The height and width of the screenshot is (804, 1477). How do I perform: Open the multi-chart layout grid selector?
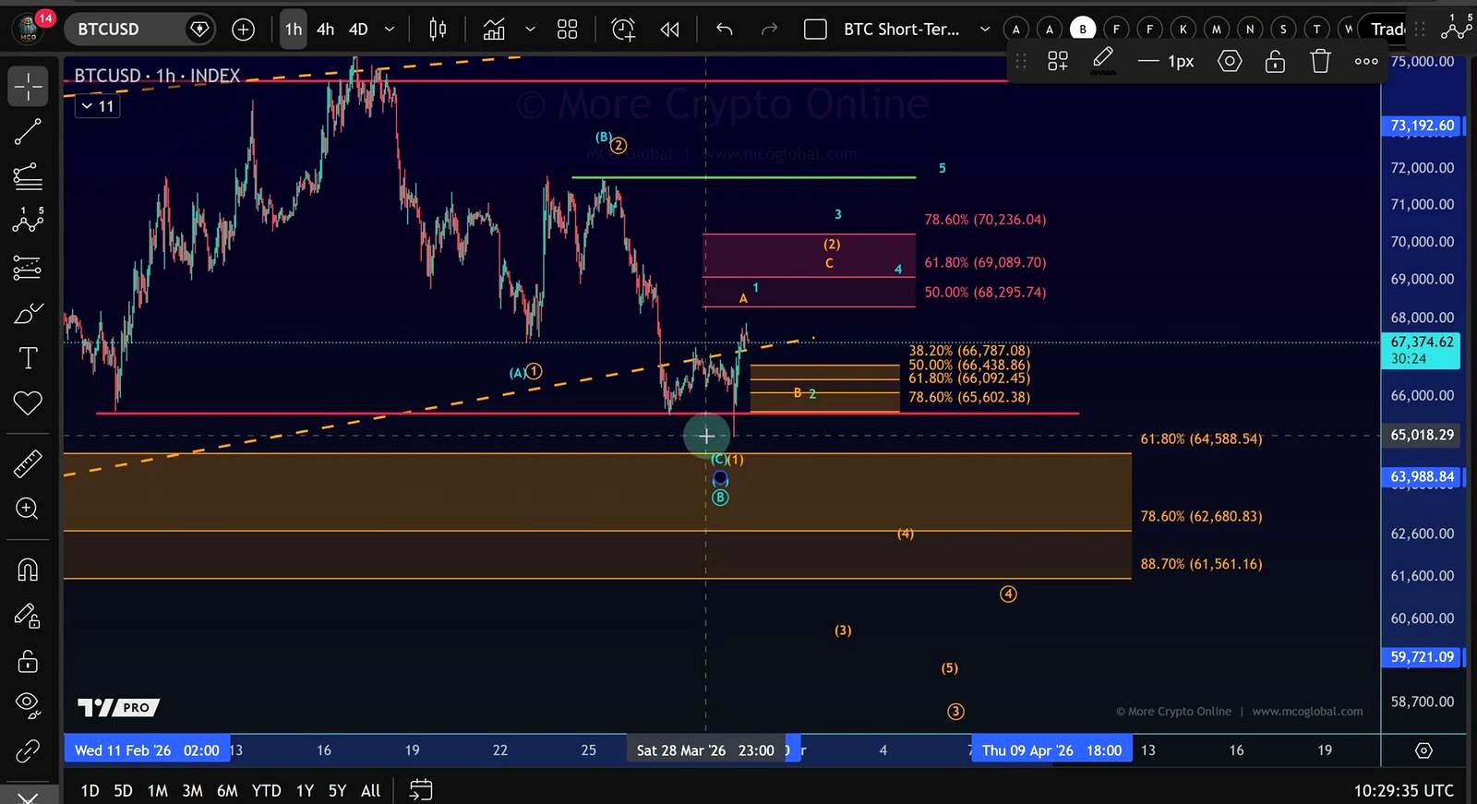tap(567, 30)
